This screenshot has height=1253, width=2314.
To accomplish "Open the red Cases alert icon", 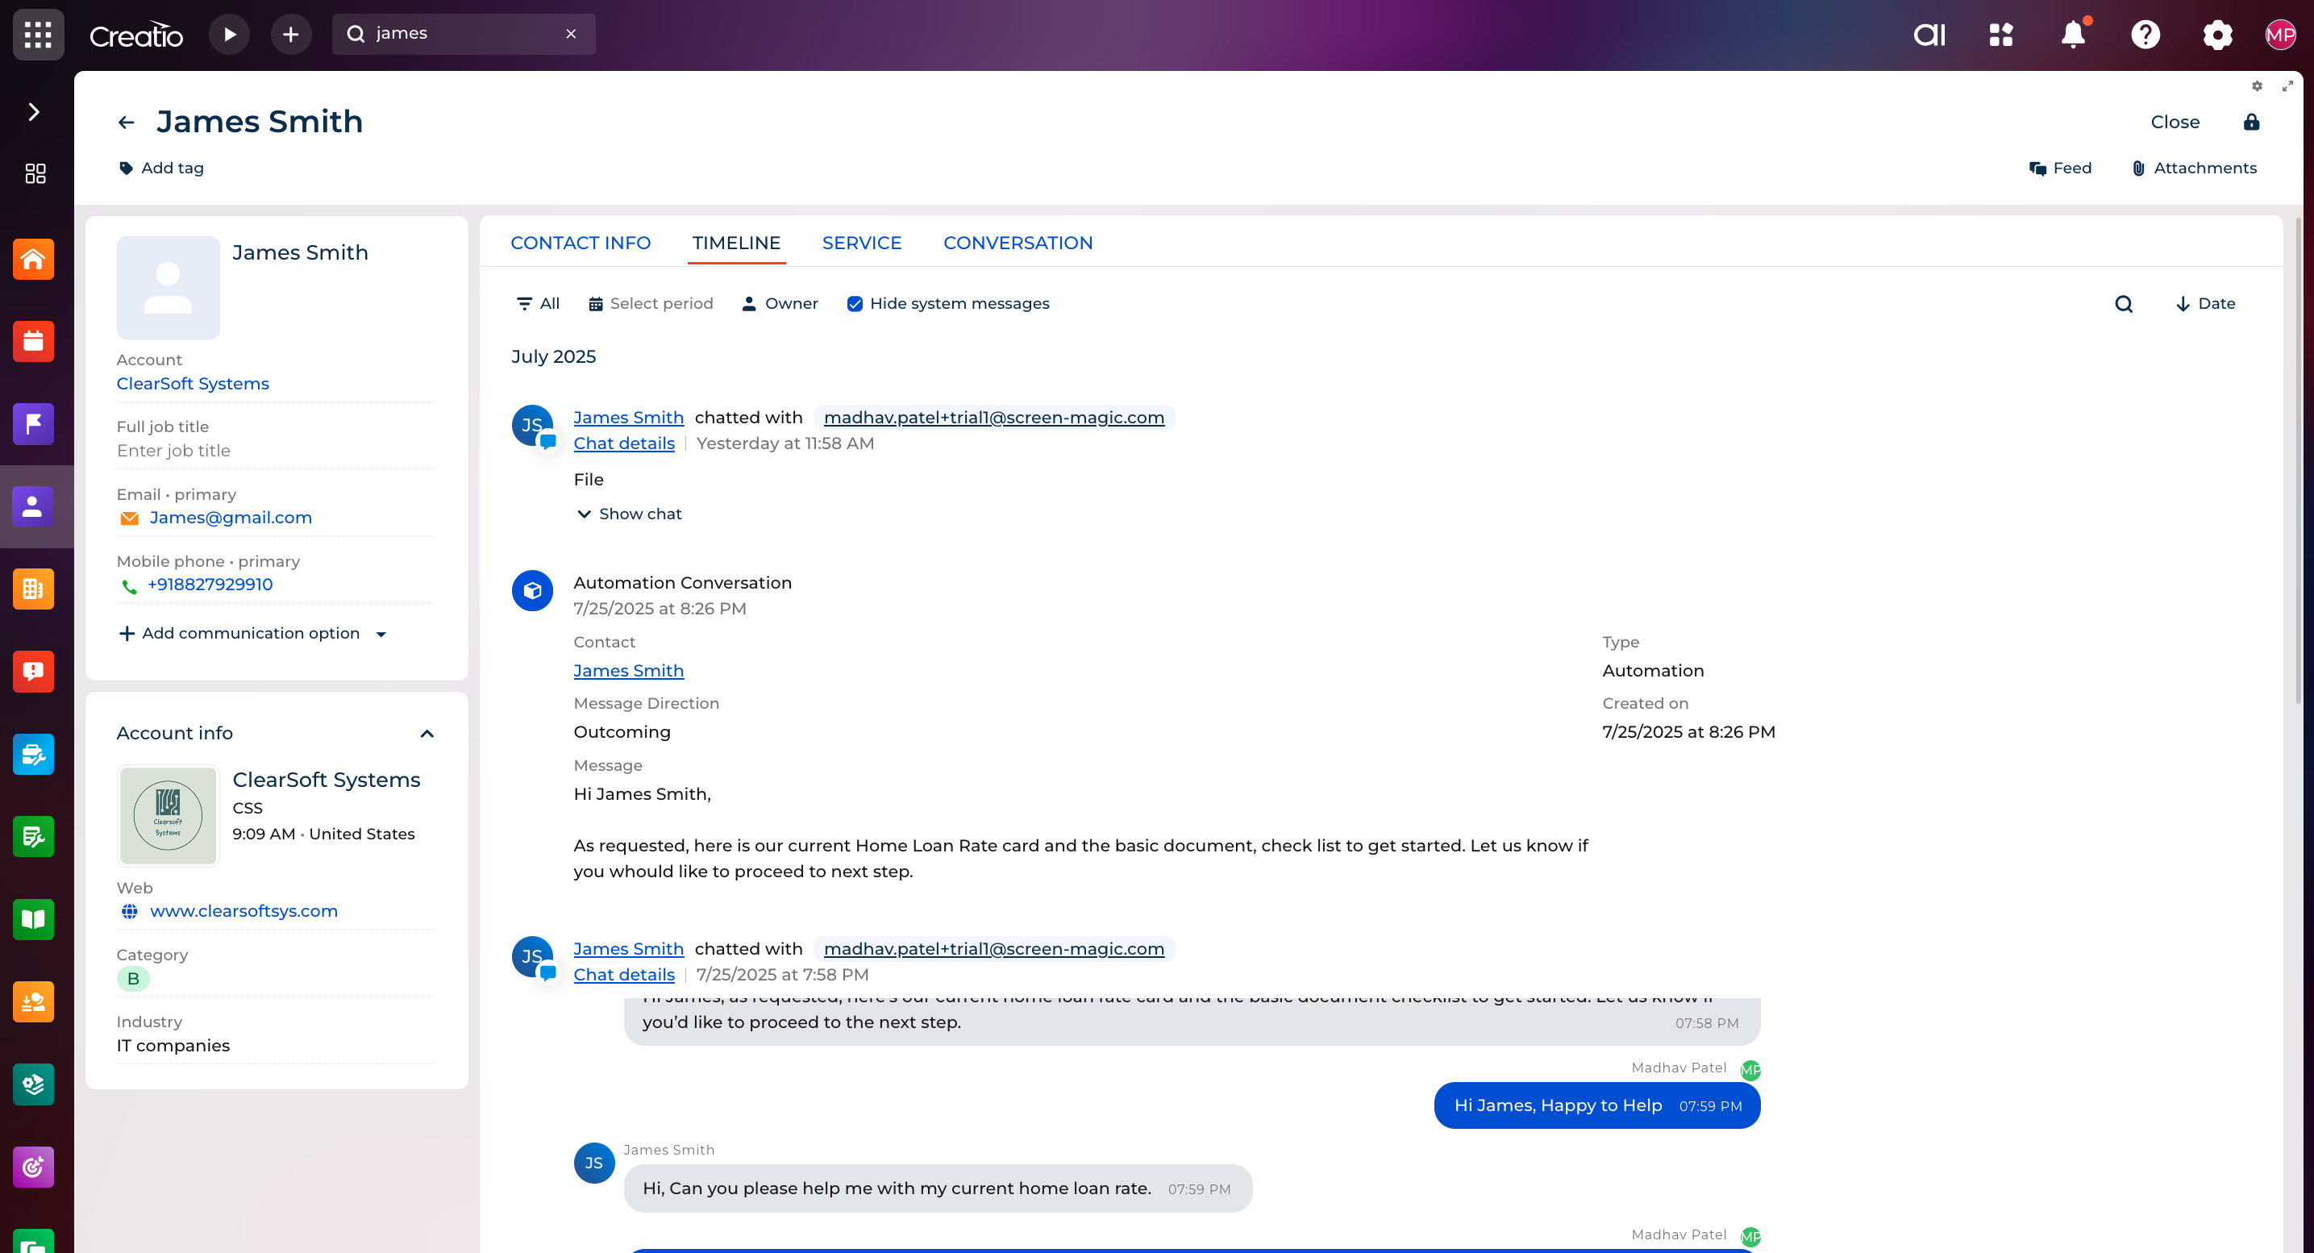I will (33, 672).
